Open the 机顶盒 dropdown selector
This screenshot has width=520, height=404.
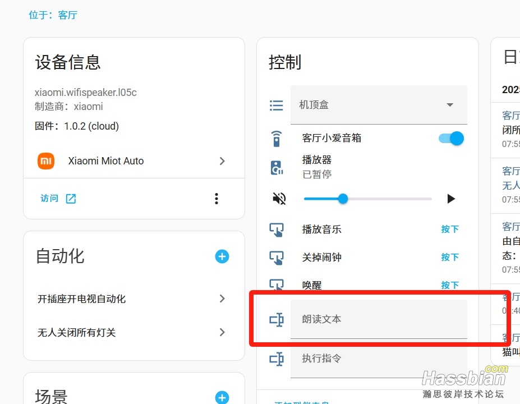coord(379,105)
